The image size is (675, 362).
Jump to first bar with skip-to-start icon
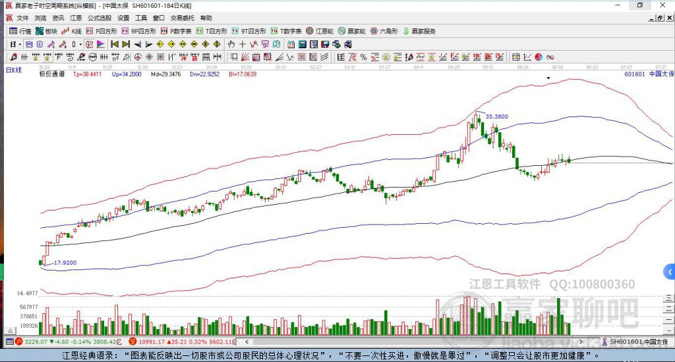(x=115, y=44)
